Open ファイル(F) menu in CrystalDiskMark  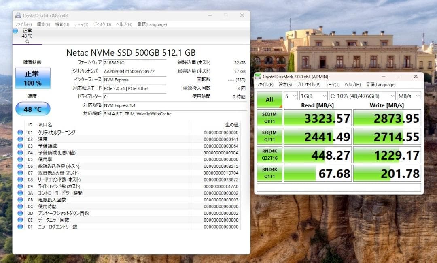click(x=265, y=84)
